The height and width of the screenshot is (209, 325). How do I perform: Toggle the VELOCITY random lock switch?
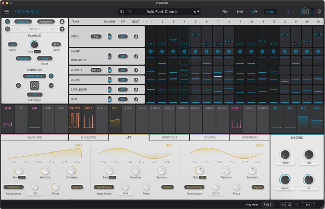(x=110, y=70)
